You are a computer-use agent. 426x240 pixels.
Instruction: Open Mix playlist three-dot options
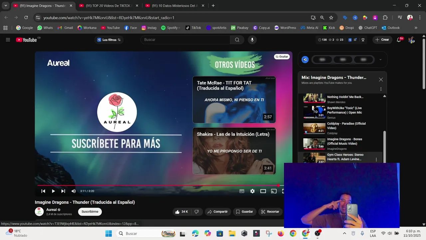pyautogui.click(x=381, y=89)
